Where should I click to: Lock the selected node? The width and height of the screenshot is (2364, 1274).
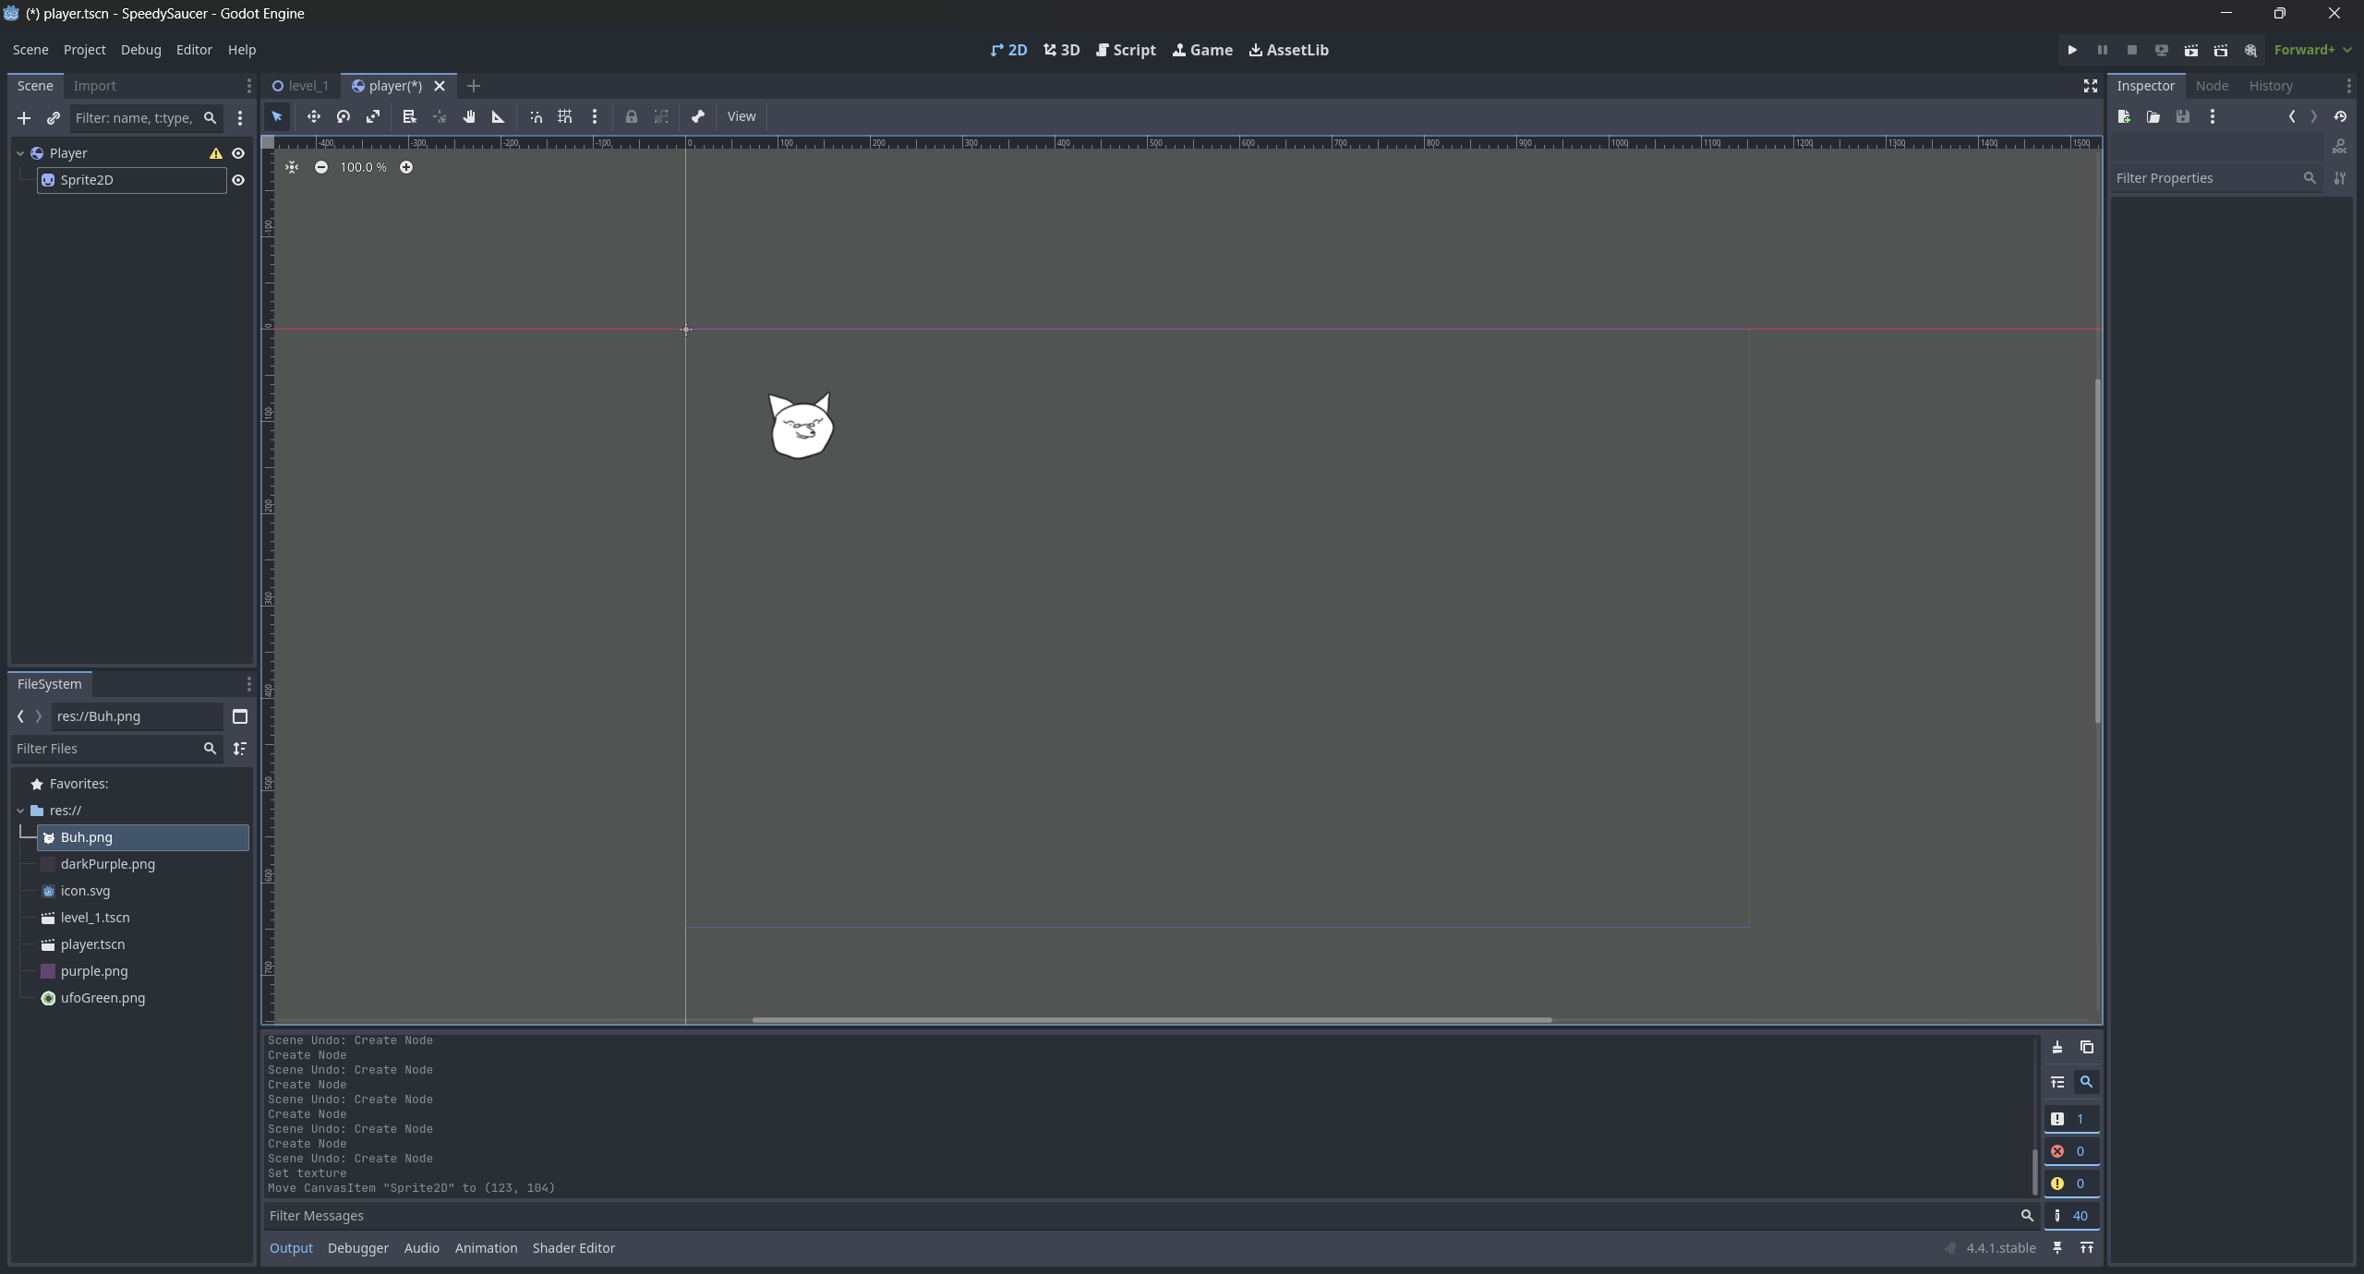(x=632, y=116)
